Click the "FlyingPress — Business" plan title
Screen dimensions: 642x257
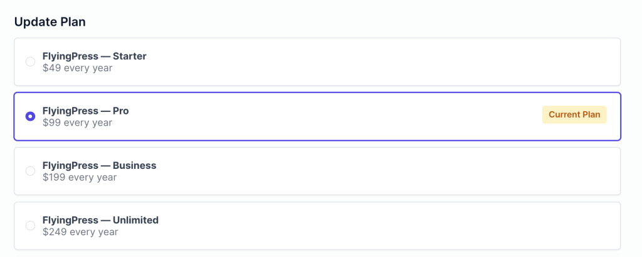point(99,166)
